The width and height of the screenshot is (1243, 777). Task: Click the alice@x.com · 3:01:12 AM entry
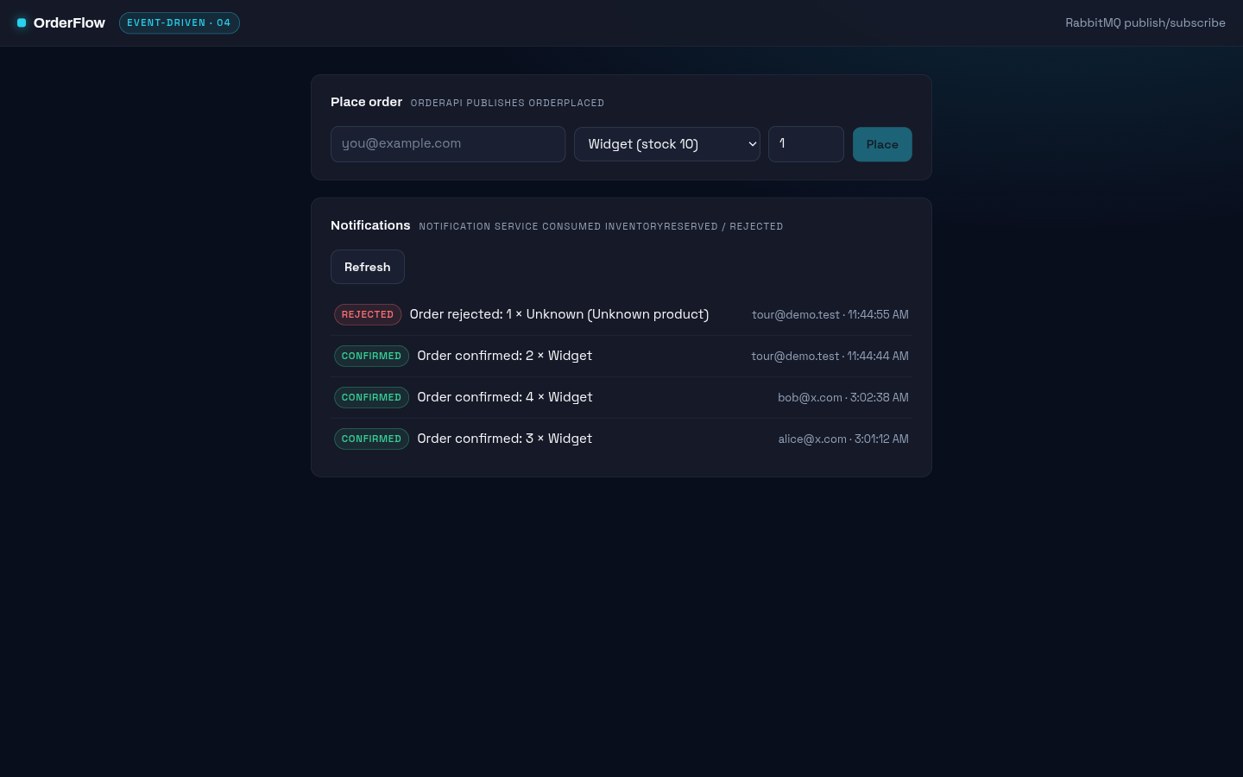[843, 439]
